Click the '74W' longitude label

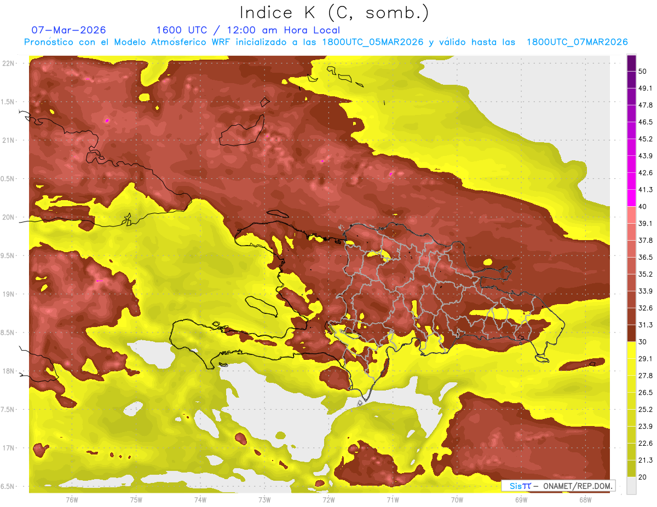(x=200, y=499)
